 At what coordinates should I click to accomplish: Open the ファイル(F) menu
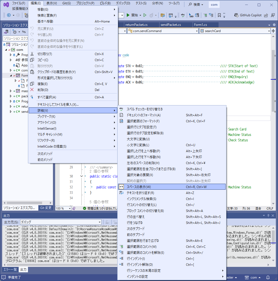[x=18, y=3]
